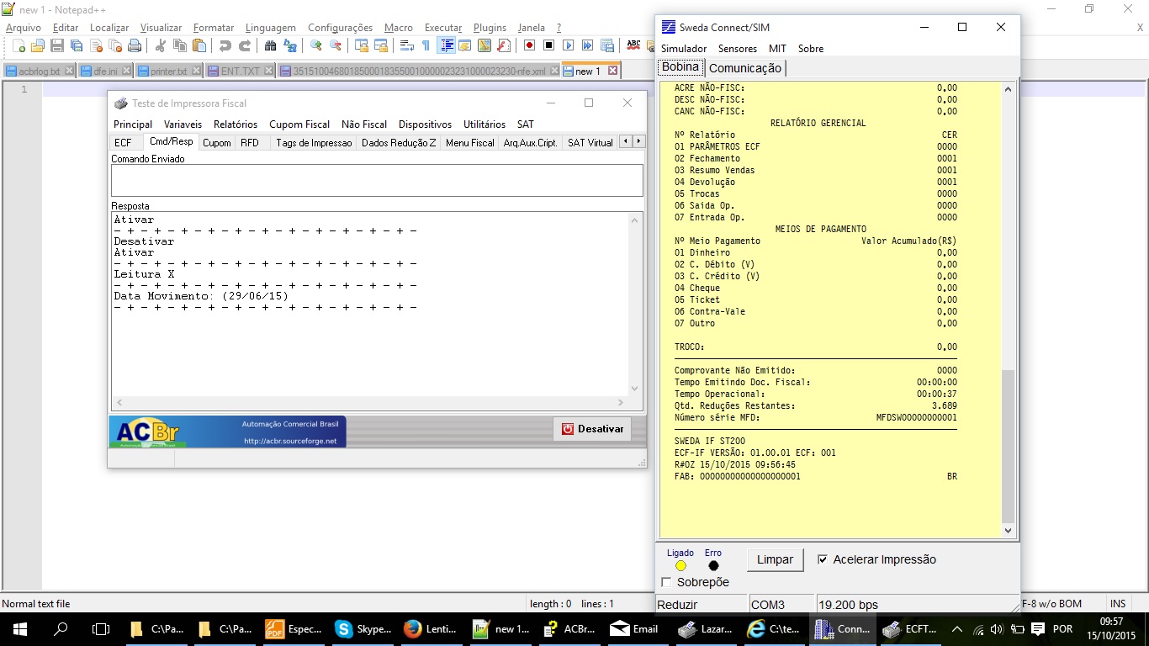Stop macro recording square icon

tap(549, 45)
